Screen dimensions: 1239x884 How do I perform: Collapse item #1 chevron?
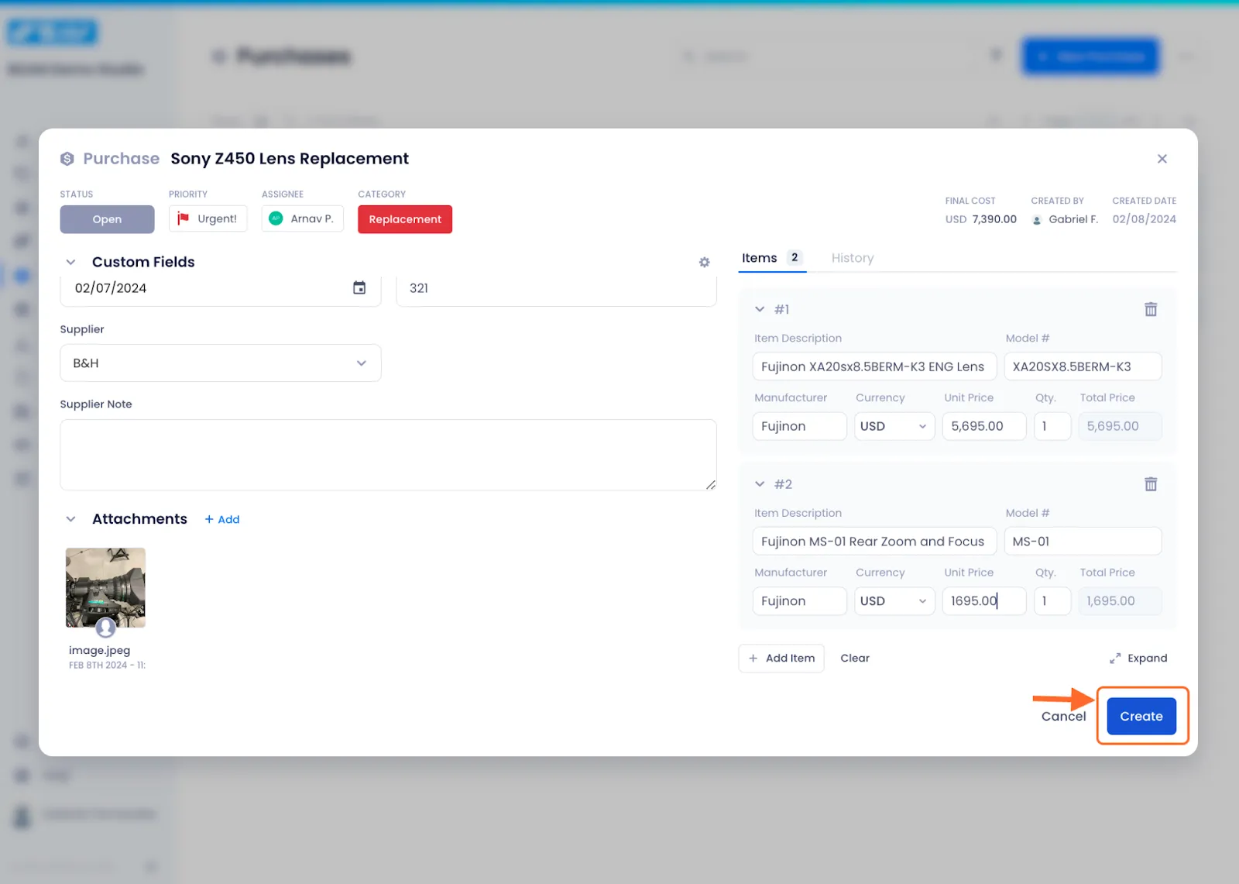coord(760,309)
